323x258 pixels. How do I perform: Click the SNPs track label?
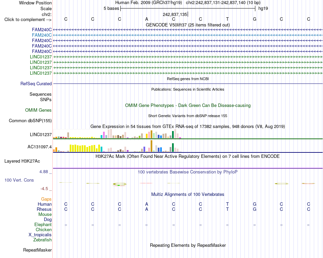pos(46,99)
